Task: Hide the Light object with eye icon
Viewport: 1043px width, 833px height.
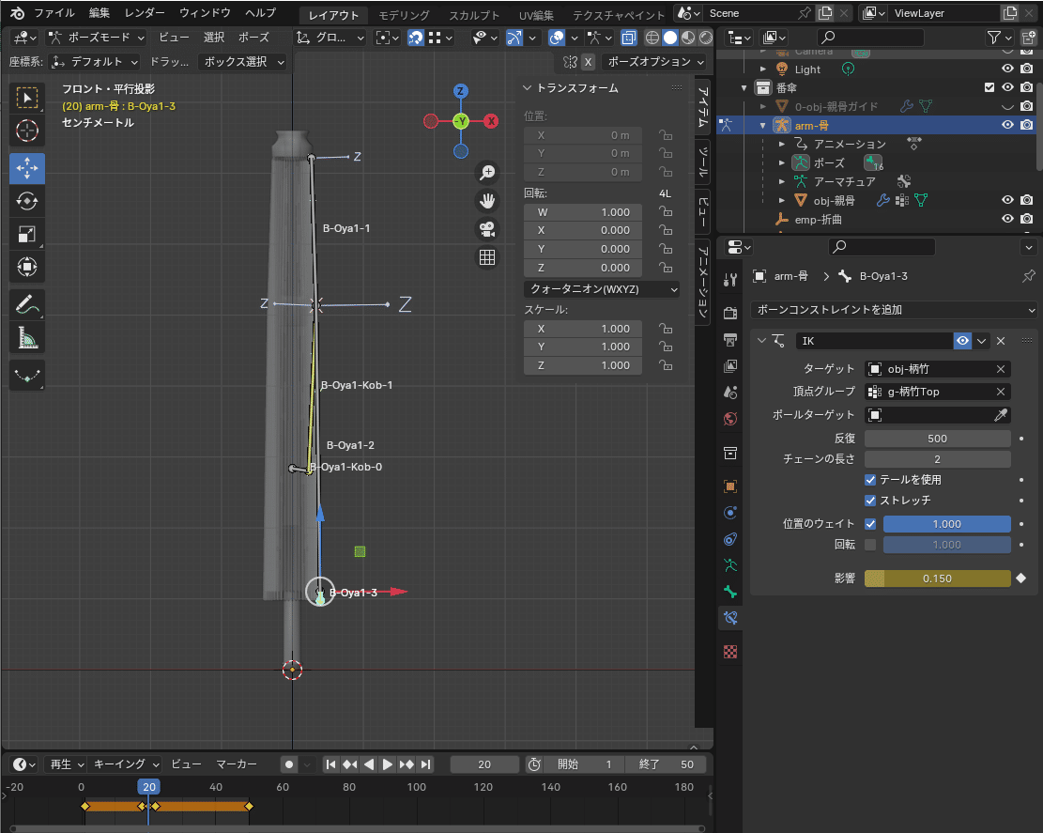Action: point(1006,69)
